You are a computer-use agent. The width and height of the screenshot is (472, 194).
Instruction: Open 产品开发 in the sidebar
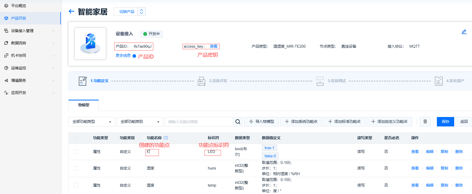tap(30, 18)
